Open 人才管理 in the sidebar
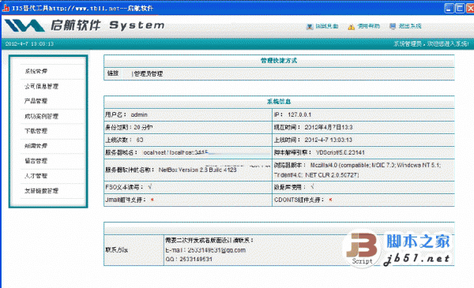The image size is (474, 288). point(36,176)
